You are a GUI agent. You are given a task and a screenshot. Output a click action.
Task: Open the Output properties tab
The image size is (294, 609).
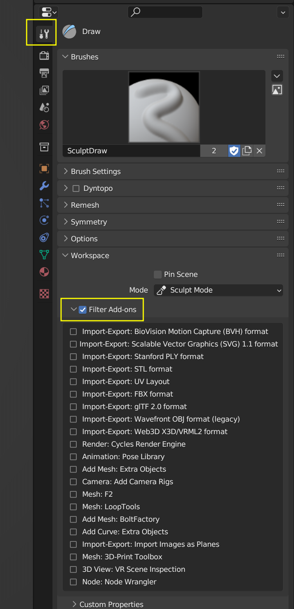44,73
